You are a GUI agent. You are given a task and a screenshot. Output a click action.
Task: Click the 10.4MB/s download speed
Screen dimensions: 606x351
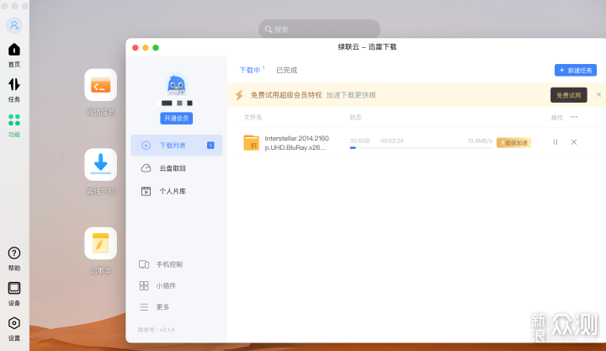point(480,141)
